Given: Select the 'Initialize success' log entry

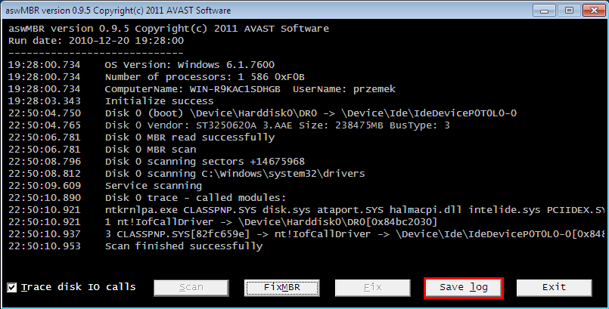Looking at the screenshot, I should [110, 101].
